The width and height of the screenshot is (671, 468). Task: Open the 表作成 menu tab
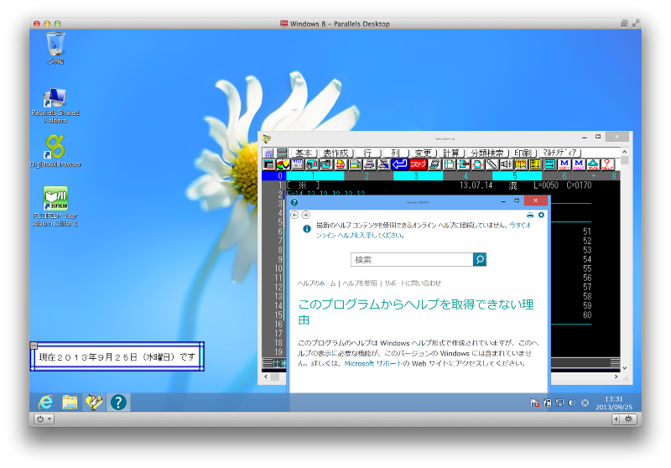tap(336, 153)
